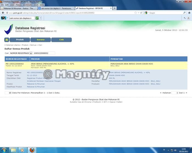Go to previous page with « arrow

click(161, 93)
